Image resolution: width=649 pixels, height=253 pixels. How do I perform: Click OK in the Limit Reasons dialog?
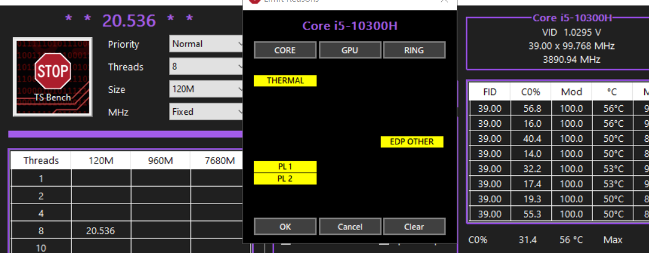pyautogui.click(x=285, y=226)
